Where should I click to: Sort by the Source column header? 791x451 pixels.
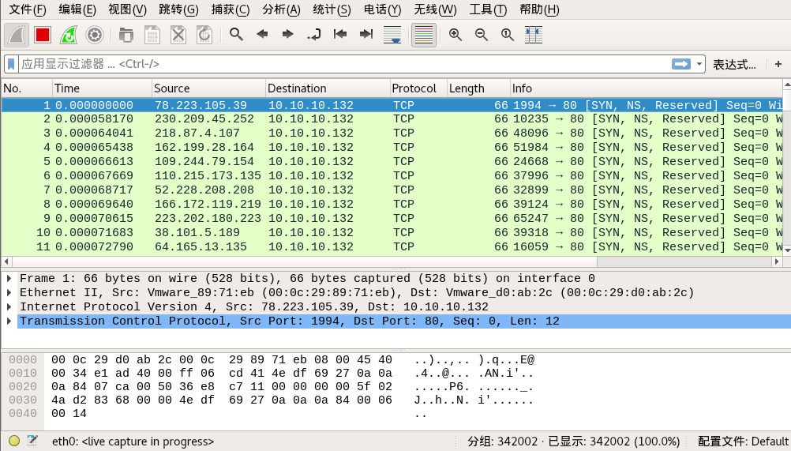click(208, 88)
